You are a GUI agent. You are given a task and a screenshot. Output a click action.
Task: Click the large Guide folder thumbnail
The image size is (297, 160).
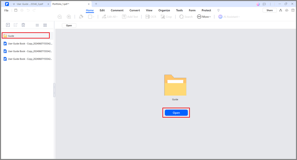(175, 85)
